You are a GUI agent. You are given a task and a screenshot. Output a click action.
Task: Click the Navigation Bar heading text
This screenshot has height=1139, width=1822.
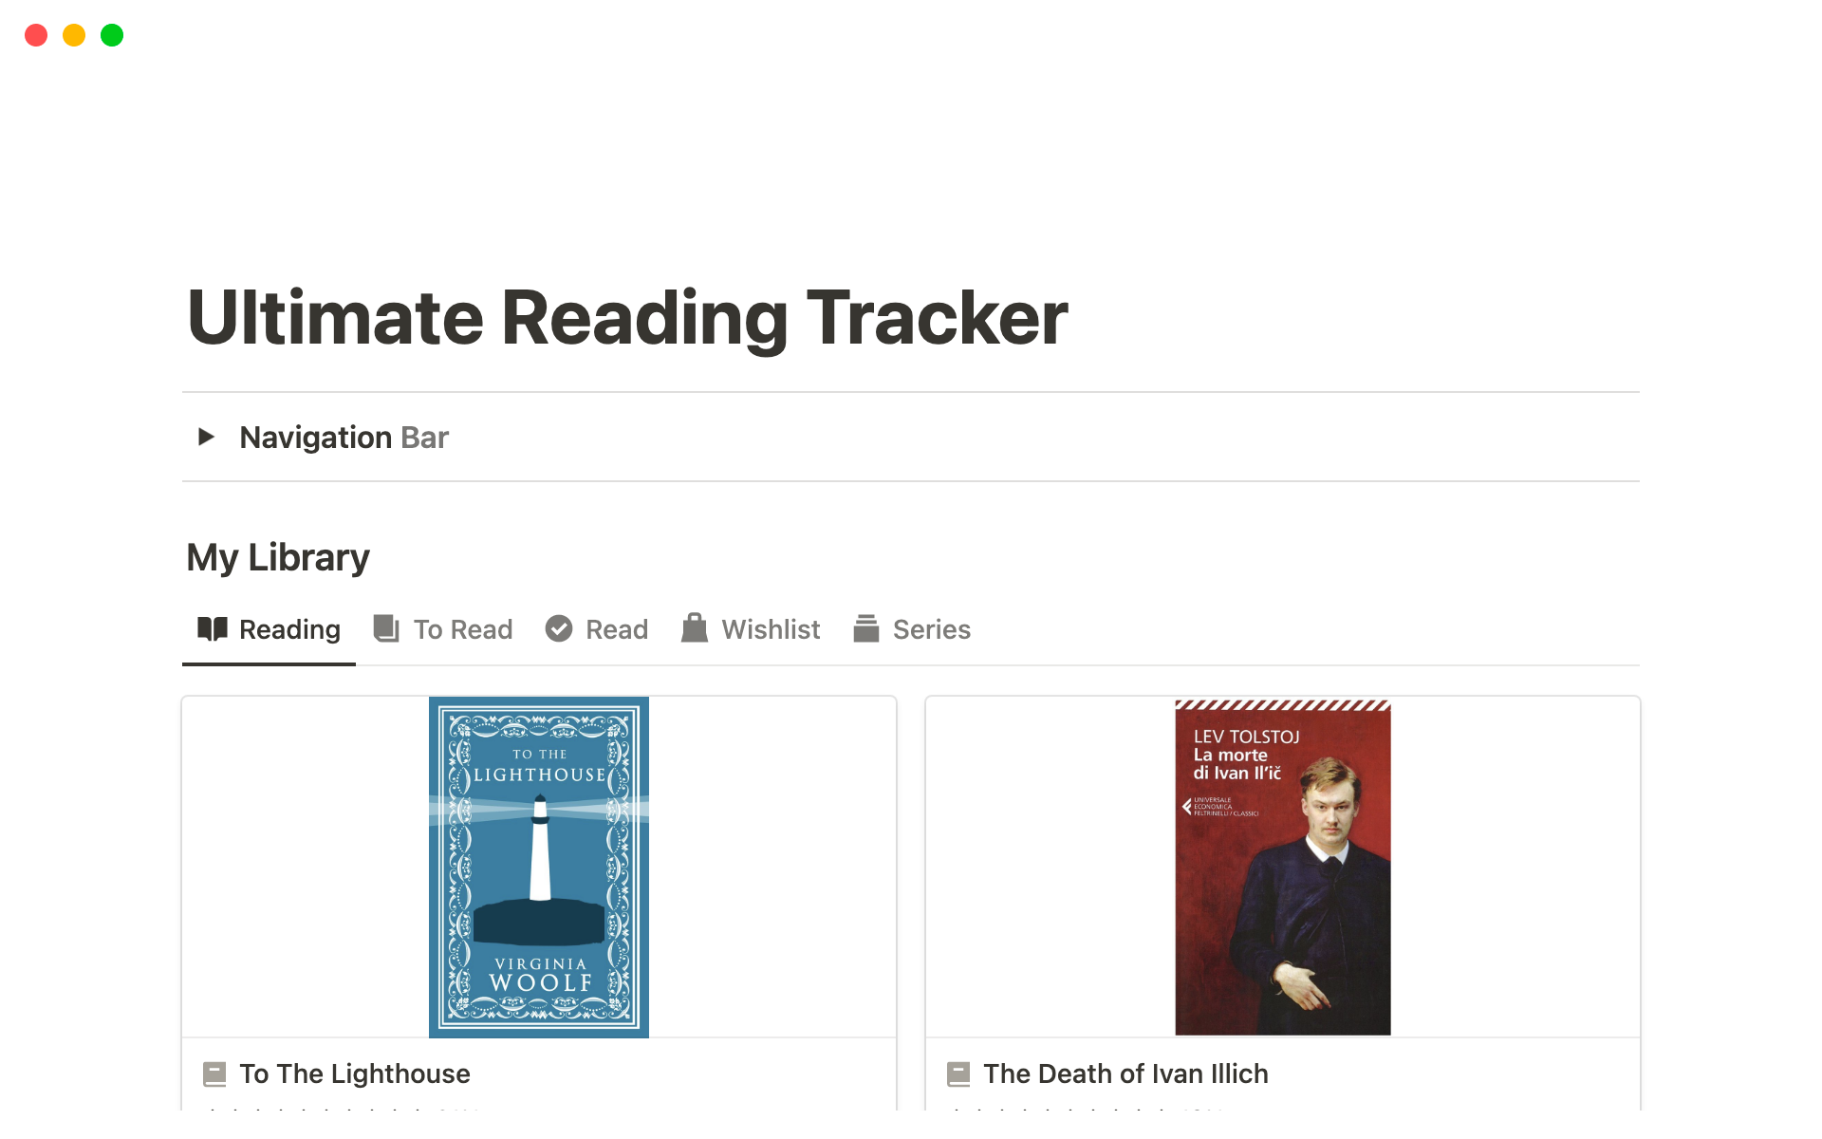(x=344, y=438)
